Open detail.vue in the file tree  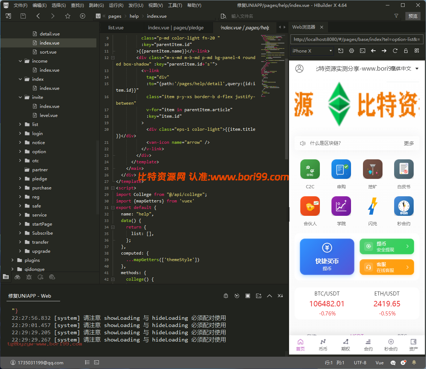(49, 34)
